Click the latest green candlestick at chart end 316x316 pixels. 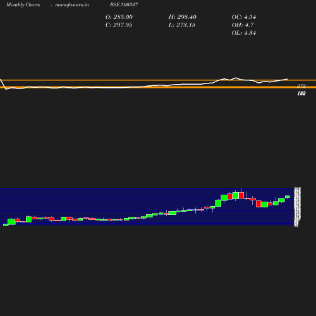click(288, 197)
